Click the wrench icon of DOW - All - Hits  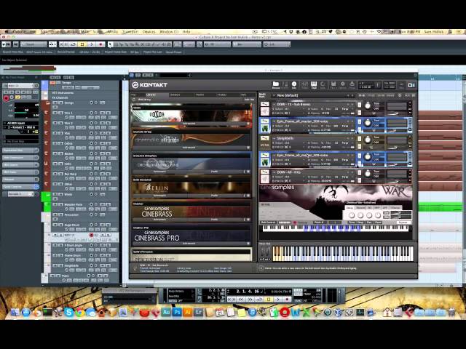click(264, 172)
